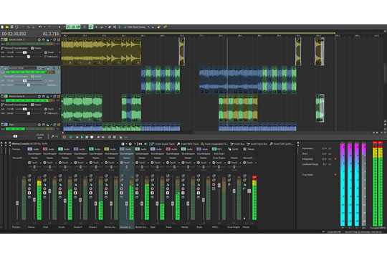This screenshot has width=387, height=258.
Task: Select the Electric Guitar B track name
Action: (x=16, y=96)
